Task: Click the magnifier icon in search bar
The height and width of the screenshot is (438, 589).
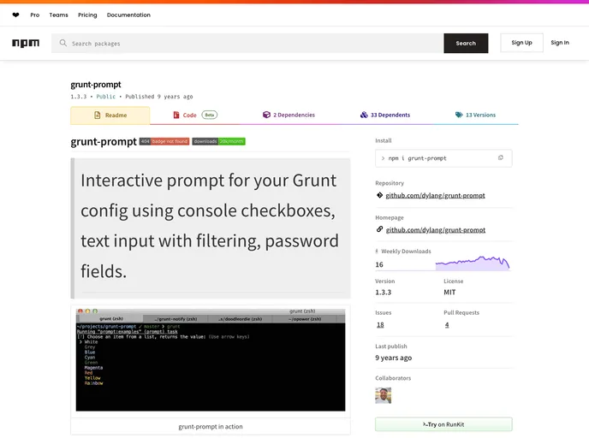Action: [x=63, y=43]
